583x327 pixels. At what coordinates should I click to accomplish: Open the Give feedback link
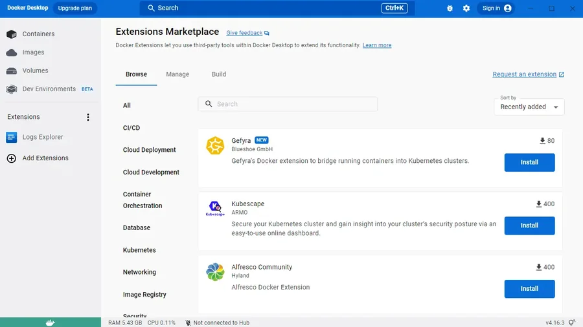244,33
